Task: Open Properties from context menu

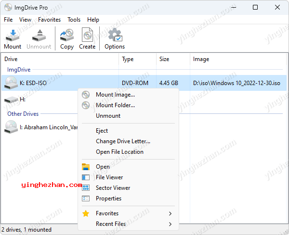Action: pyautogui.click(x=128, y=198)
